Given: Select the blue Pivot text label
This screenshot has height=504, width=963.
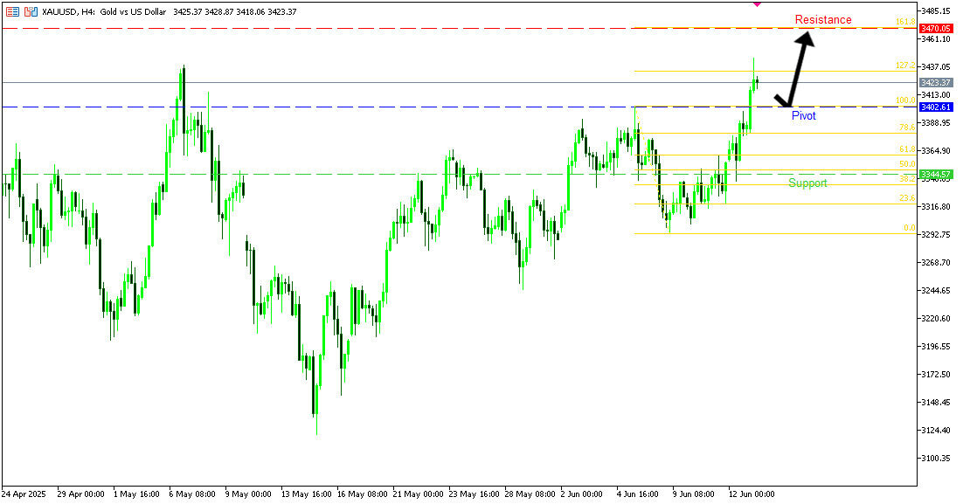Looking at the screenshot, I should coord(803,115).
